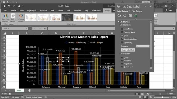Open the Separator dropdown

point(143,46)
